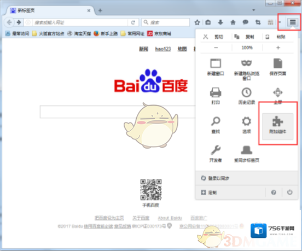Image resolution: width=302 pixels, height=251 pixels.
Task: Show bookmarks list icon in toolbar
Action: [208, 22]
